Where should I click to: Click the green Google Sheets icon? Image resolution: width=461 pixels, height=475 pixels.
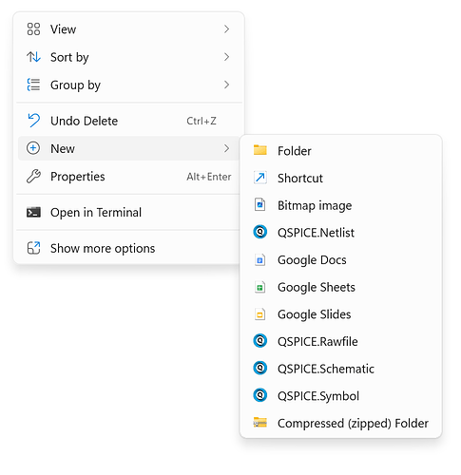pyautogui.click(x=260, y=287)
